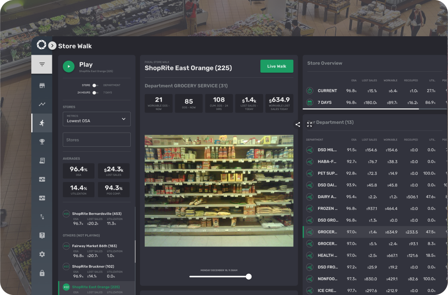The height and width of the screenshot is (295, 448).
Task: Click the FROZEN ... department row icon
Action: pos(310,209)
